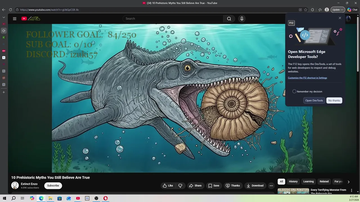Open File Explorer from the taskbar

pyautogui.click(x=50, y=198)
